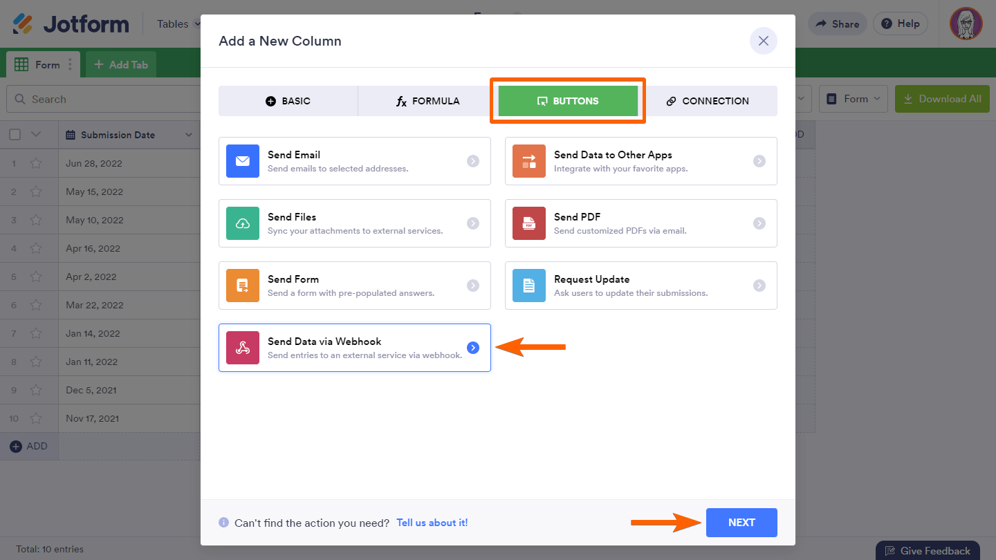Toggle the select-all rows checkbox
Image resolution: width=996 pixels, height=560 pixels.
pos(15,135)
